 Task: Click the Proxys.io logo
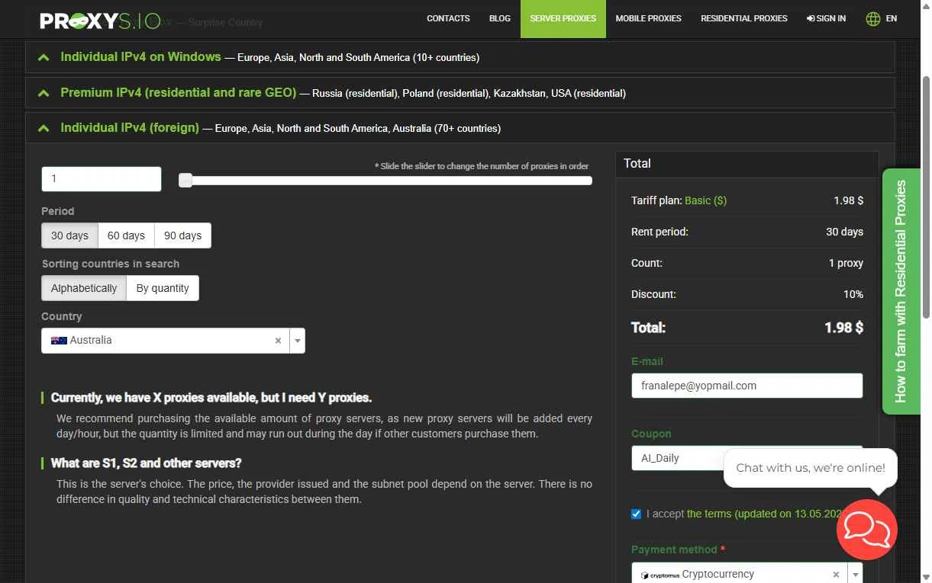[100, 20]
